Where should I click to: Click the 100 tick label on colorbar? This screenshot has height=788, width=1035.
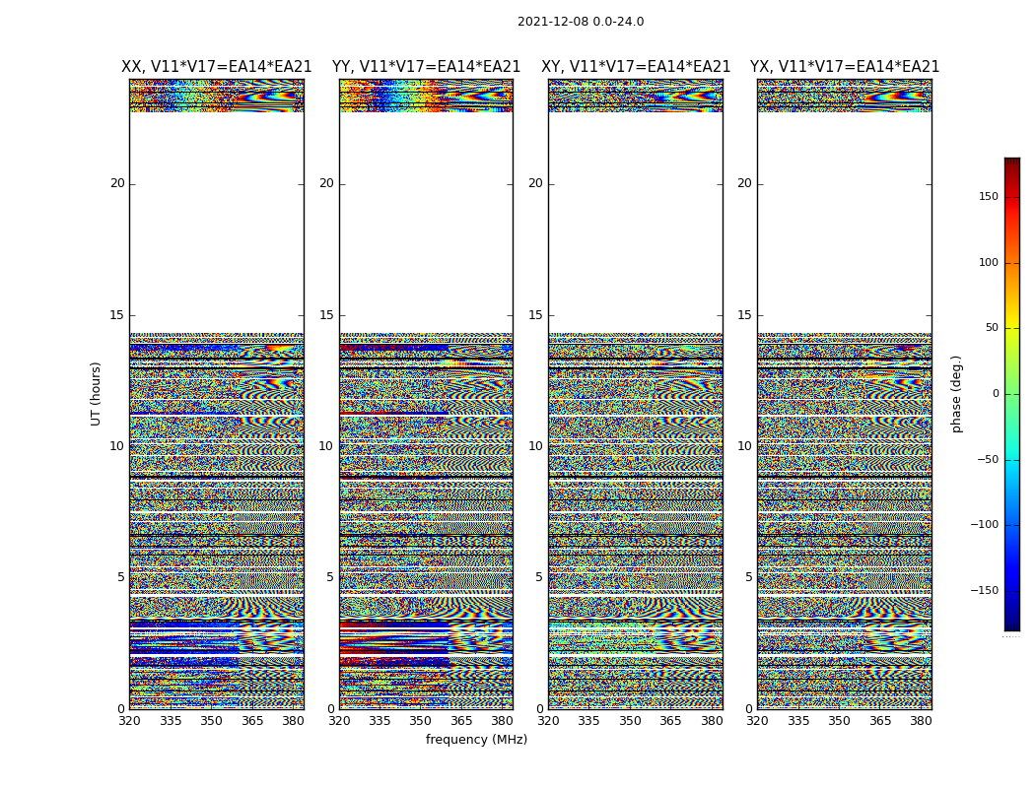point(988,263)
